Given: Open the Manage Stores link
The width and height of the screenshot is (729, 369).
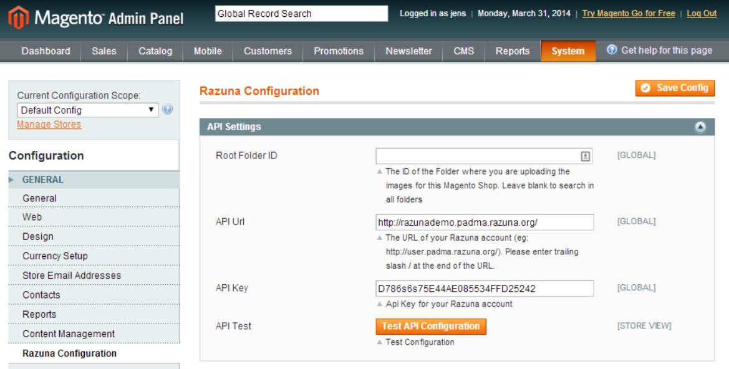Looking at the screenshot, I should [49, 125].
